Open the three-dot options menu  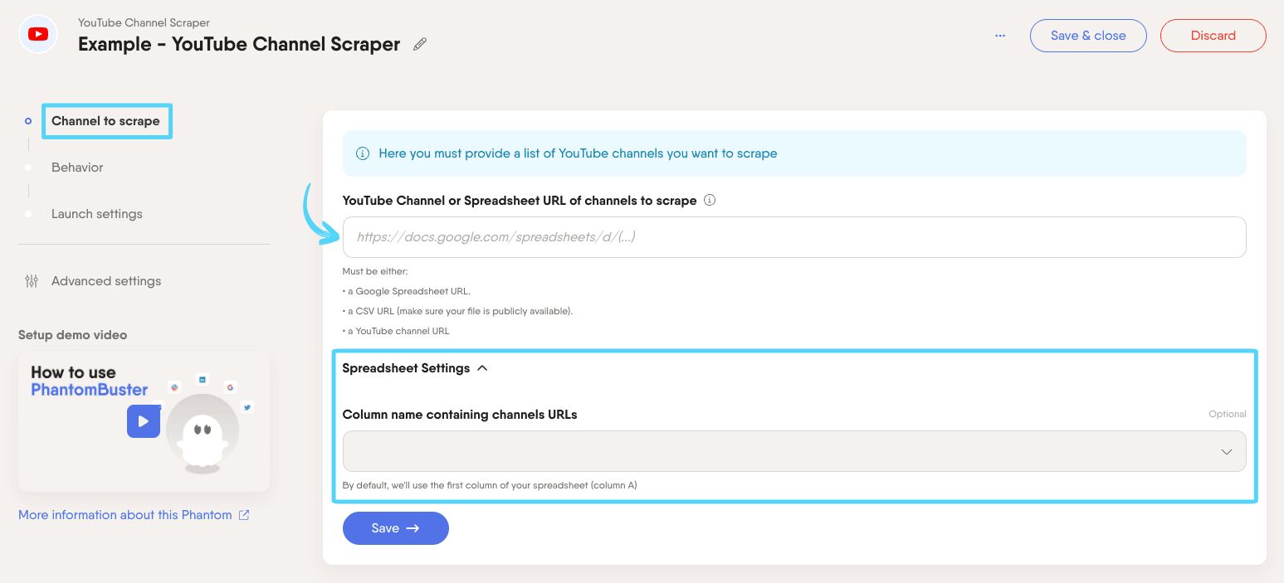[x=999, y=35]
